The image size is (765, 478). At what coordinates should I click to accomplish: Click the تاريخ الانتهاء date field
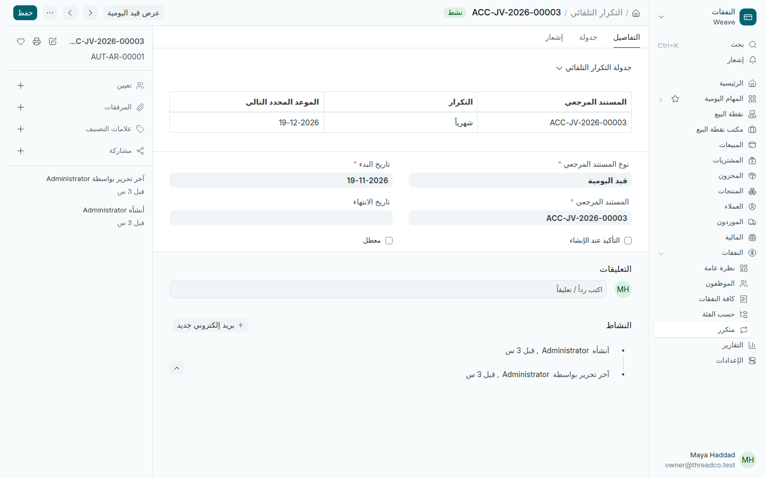point(281,218)
